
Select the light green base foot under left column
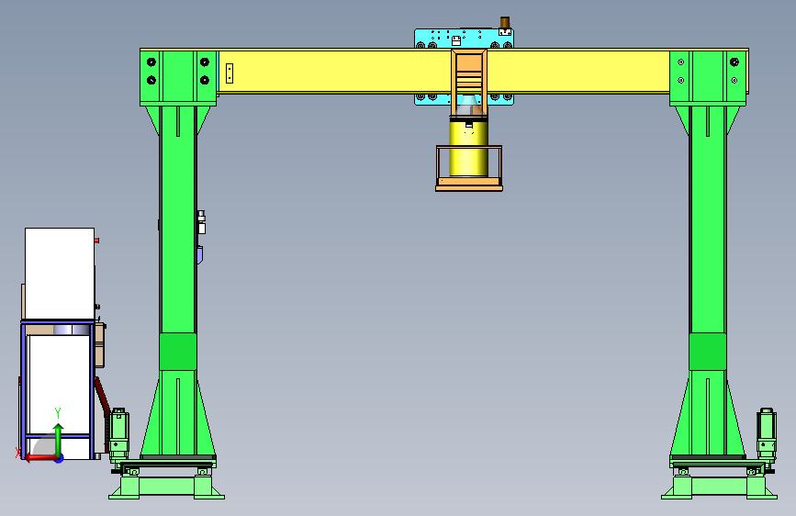point(166,487)
